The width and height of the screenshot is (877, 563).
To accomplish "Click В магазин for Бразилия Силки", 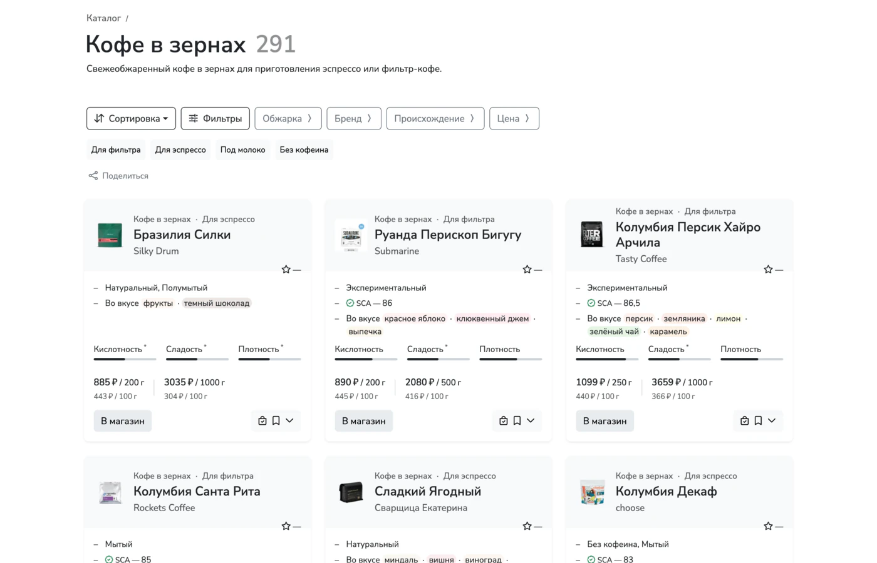I will coord(123,421).
